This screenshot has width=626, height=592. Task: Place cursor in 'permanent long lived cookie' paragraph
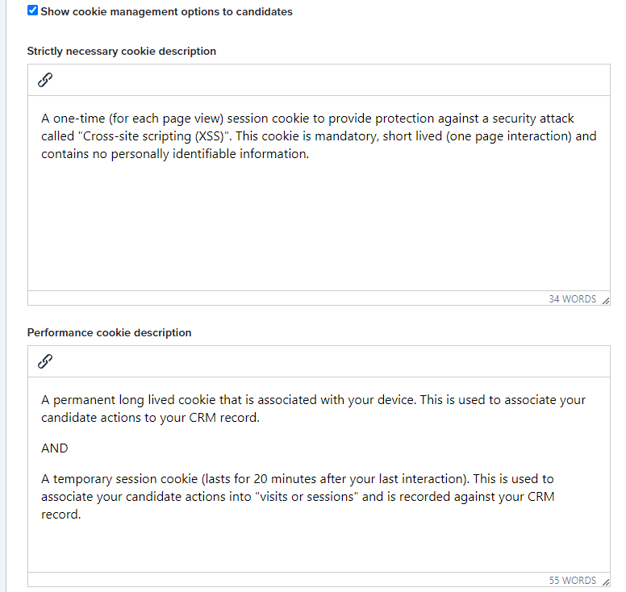(x=313, y=408)
